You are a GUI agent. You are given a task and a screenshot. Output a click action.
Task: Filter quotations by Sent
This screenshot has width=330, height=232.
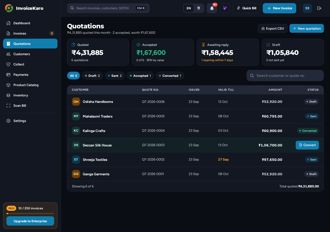coord(115,76)
